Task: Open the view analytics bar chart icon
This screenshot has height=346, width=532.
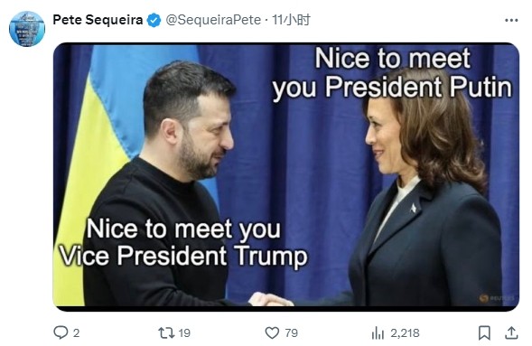Action: (x=378, y=332)
